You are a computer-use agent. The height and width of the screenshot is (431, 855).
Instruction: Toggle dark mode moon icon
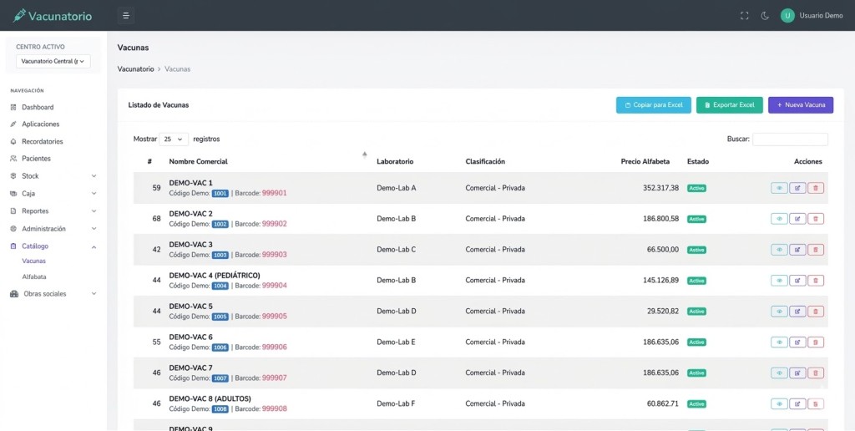pos(764,16)
